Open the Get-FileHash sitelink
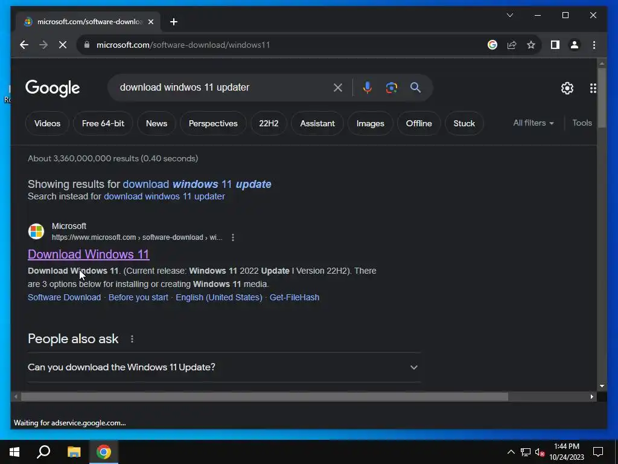Viewport: 618px width, 464px height. tap(295, 297)
